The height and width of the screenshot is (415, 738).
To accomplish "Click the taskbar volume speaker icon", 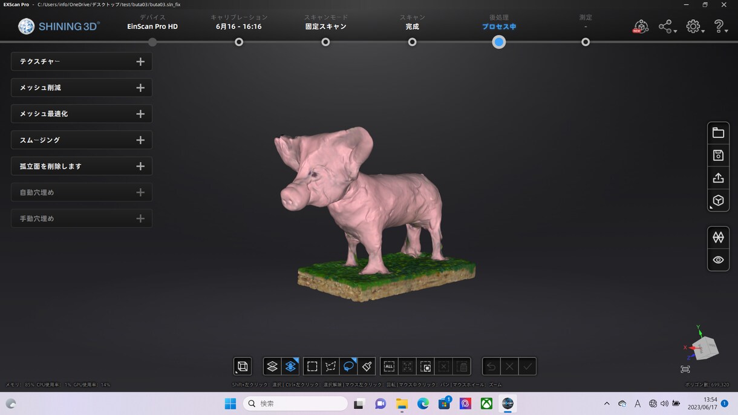I will (x=664, y=404).
